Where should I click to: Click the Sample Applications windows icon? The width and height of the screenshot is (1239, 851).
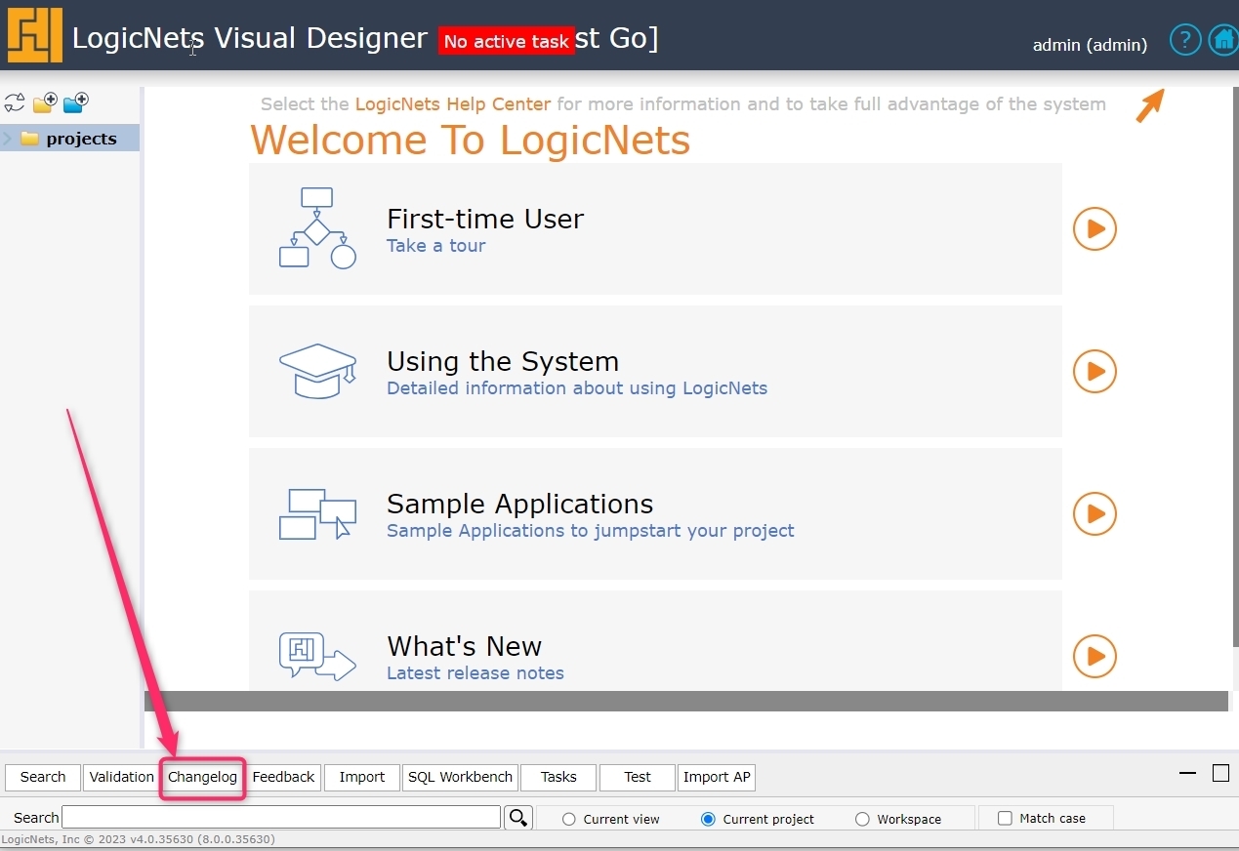(317, 513)
